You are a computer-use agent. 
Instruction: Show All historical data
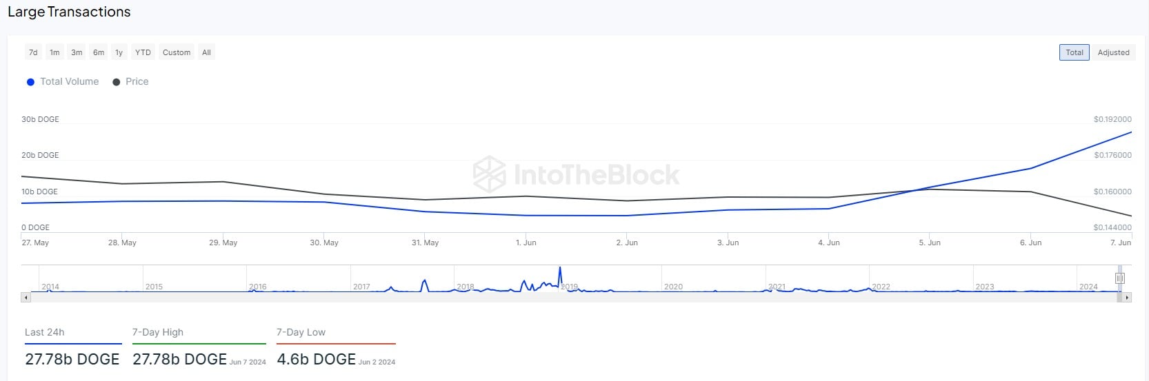(x=206, y=52)
